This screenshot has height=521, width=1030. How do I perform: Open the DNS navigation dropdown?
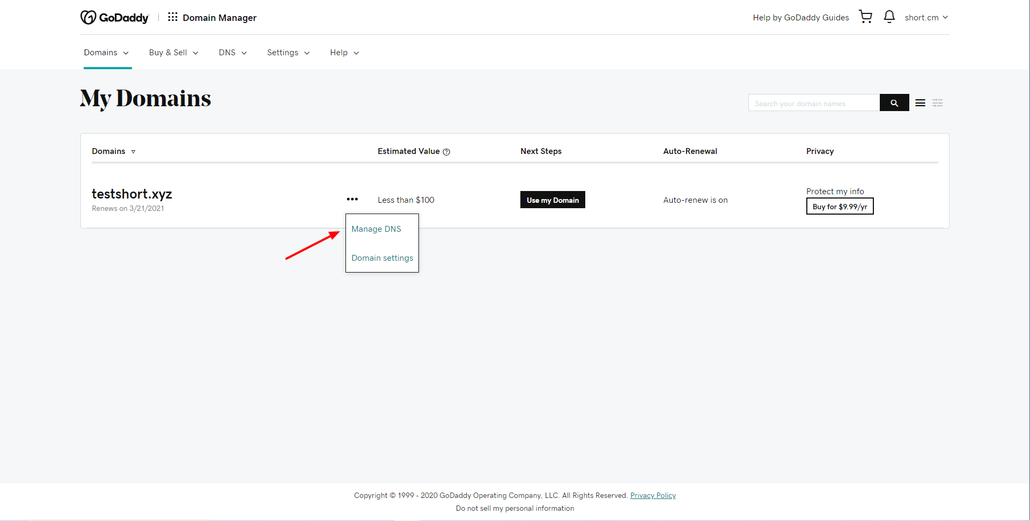pos(233,53)
